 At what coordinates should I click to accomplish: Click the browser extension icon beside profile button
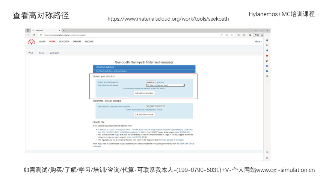[x=250, y=35]
